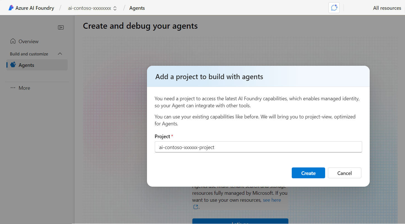Select the Agents breadcrumb in header
Viewport: 405px width, 224px height.
[x=137, y=8]
